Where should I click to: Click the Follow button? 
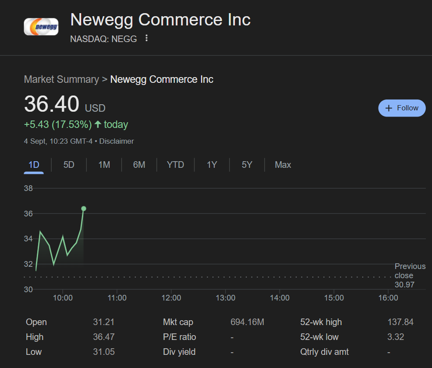[402, 108]
